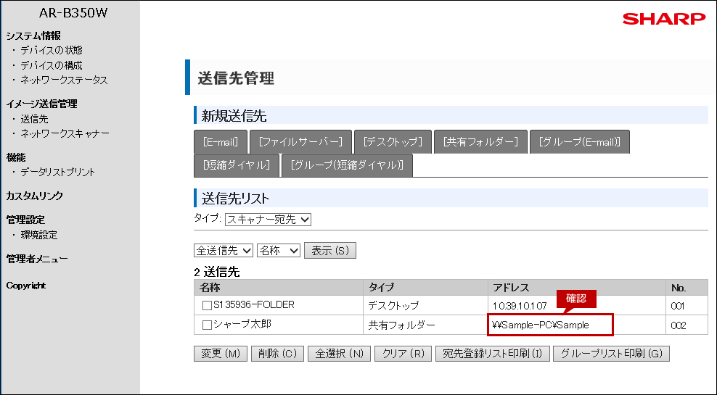The width and height of the screenshot is (717, 395).
Task: Click the [グループ(短縮ダイヤル)] tab
Action: click(347, 165)
